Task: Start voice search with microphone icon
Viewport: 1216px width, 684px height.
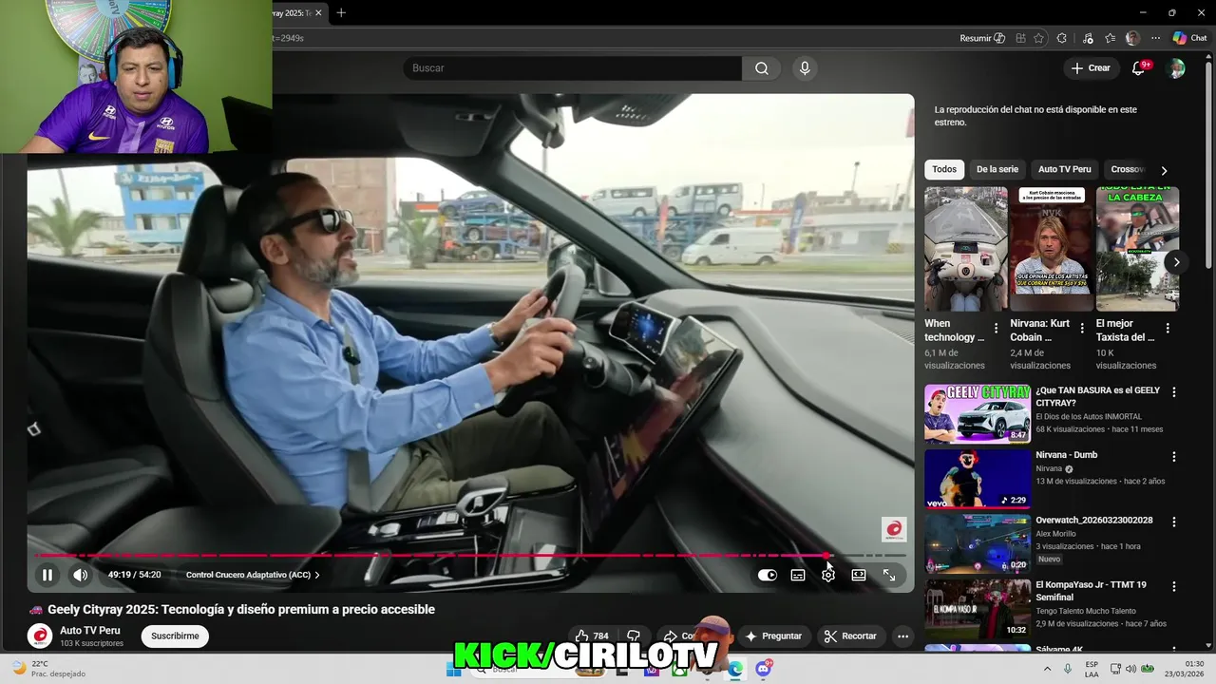Action: pyautogui.click(x=805, y=68)
